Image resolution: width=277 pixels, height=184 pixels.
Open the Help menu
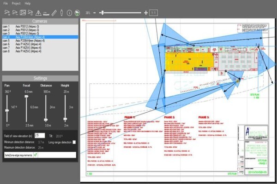pyautogui.click(x=28, y=3)
